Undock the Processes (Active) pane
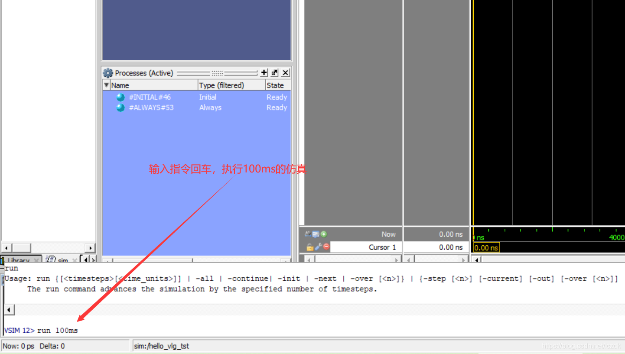This screenshot has height=354, width=625. point(274,72)
